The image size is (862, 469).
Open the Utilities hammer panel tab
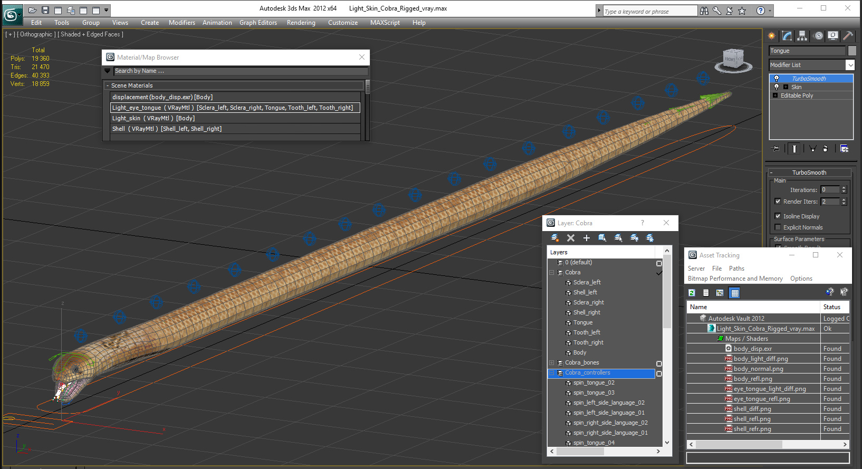click(848, 36)
